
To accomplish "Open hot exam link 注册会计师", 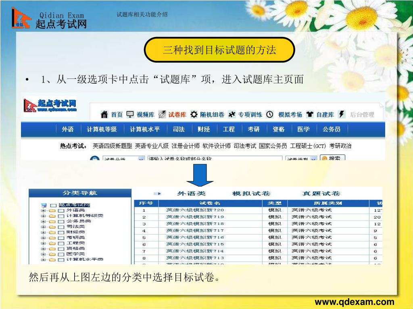I will (186, 146).
